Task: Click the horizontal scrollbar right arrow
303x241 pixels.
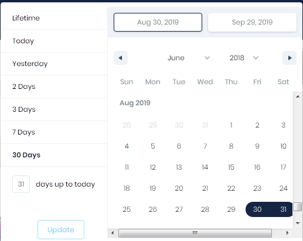Action: coord(287,233)
